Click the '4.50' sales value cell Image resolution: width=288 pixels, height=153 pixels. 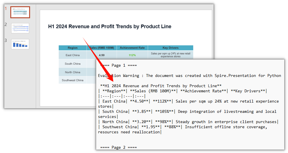[102, 55]
